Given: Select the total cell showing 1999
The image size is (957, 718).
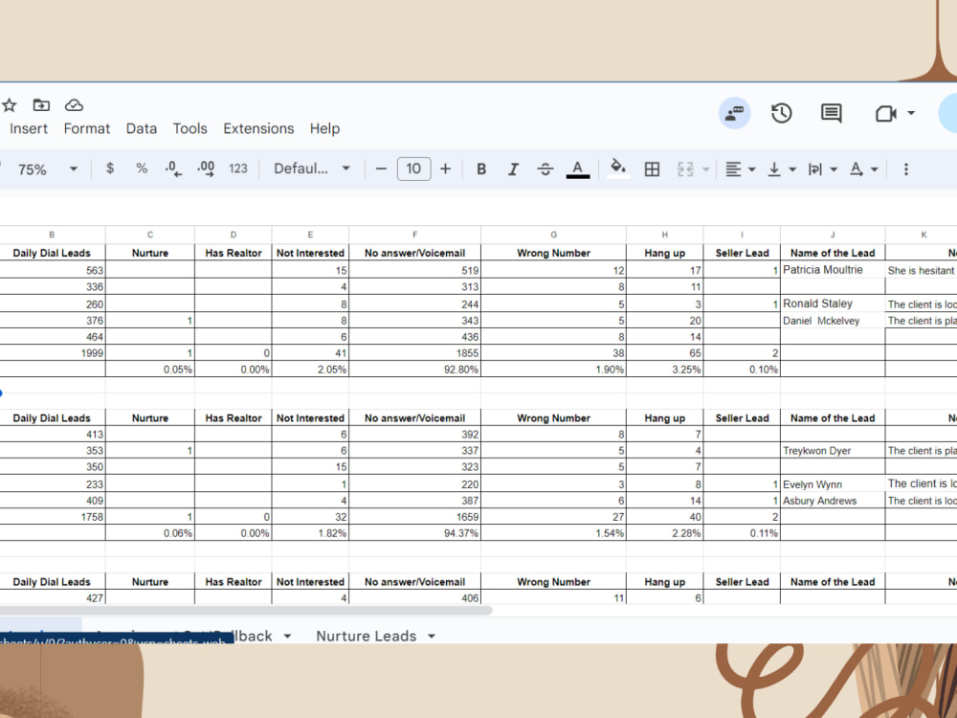Looking at the screenshot, I should click(x=52, y=353).
